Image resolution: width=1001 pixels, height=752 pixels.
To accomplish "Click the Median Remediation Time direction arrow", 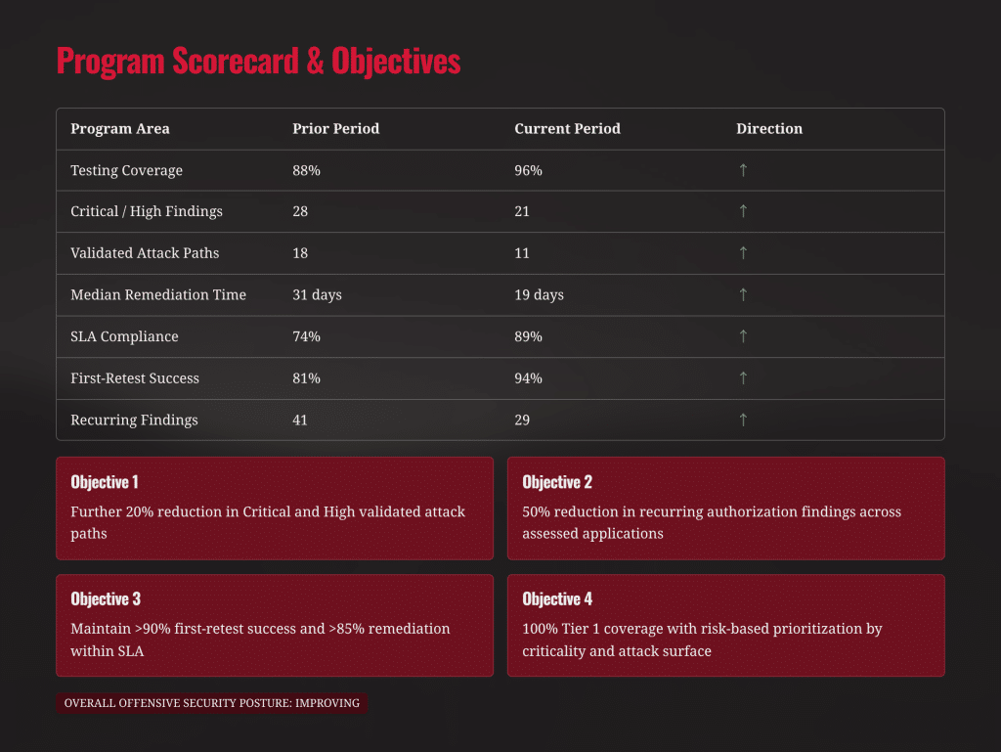I will 743,295.
